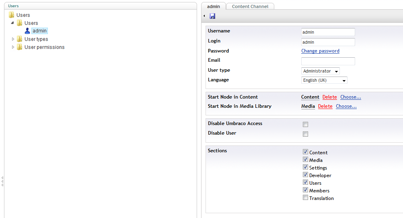Click the root Users folder icon

(11, 15)
